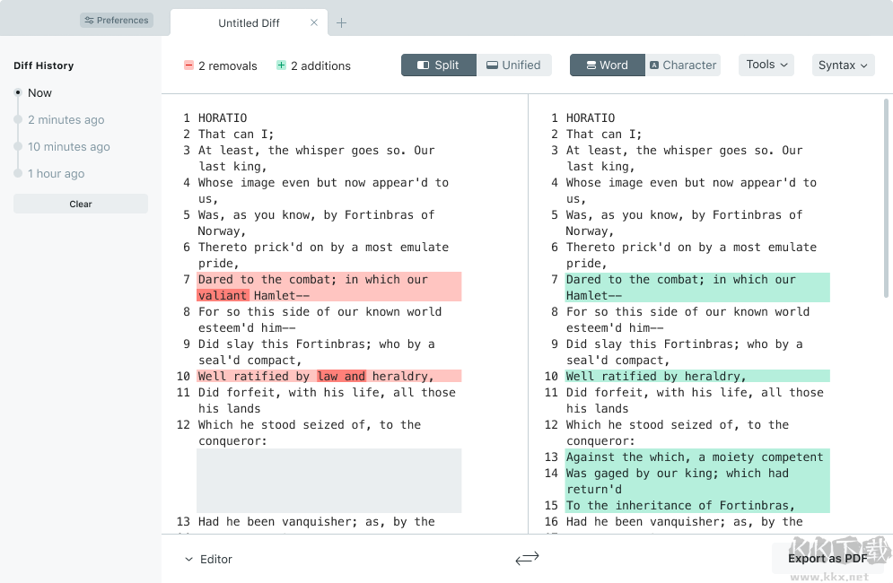
Task: Click the removed word 'valiant' in left pane
Action: (x=223, y=295)
